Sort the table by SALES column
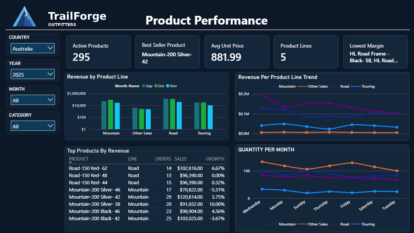414x233 pixels. click(181, 159)
